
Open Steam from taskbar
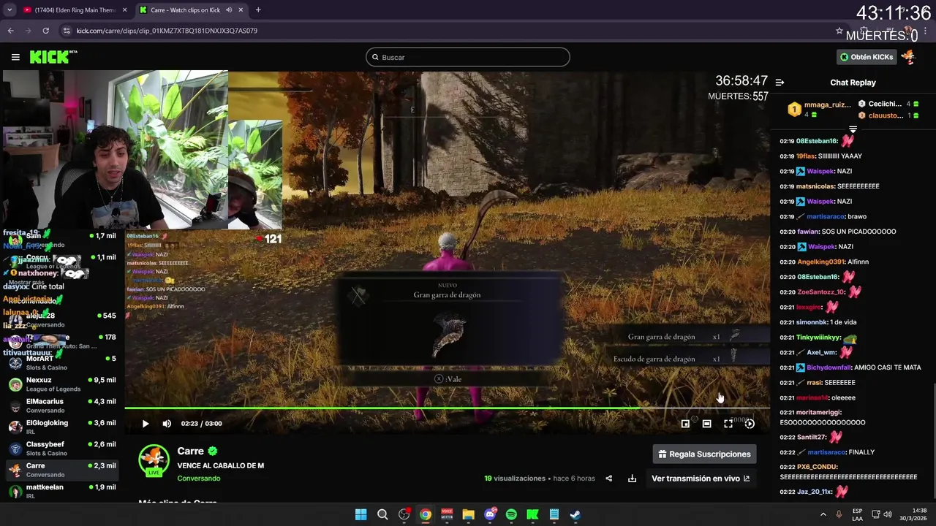pyautogui.click(x=575, y=514)
